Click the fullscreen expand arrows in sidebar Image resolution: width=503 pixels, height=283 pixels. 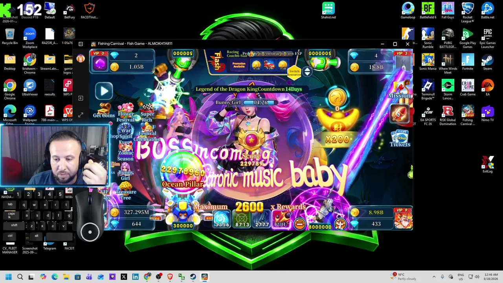click(81, 115)
